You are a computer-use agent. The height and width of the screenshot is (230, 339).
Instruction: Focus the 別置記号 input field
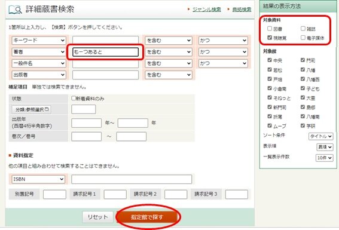click(x=54, y=194)
